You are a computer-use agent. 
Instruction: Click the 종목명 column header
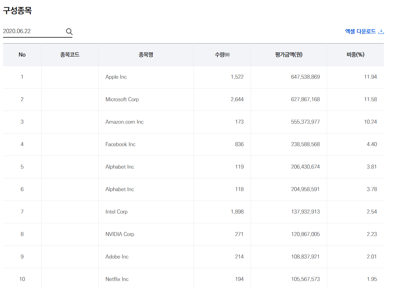(146, 55)
